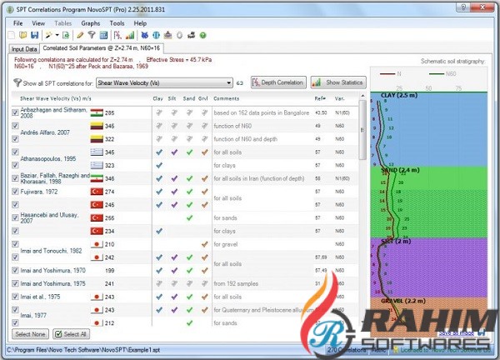Click the Ref column header
The width and height of the screenshot is (500, 360).
(320, 99)
